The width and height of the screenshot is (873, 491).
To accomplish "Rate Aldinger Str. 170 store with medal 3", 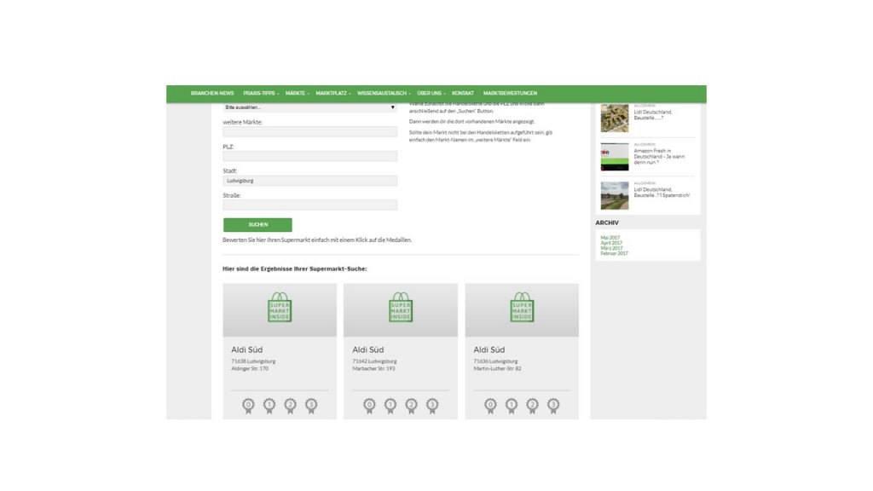I will click(x=311, y=405).
